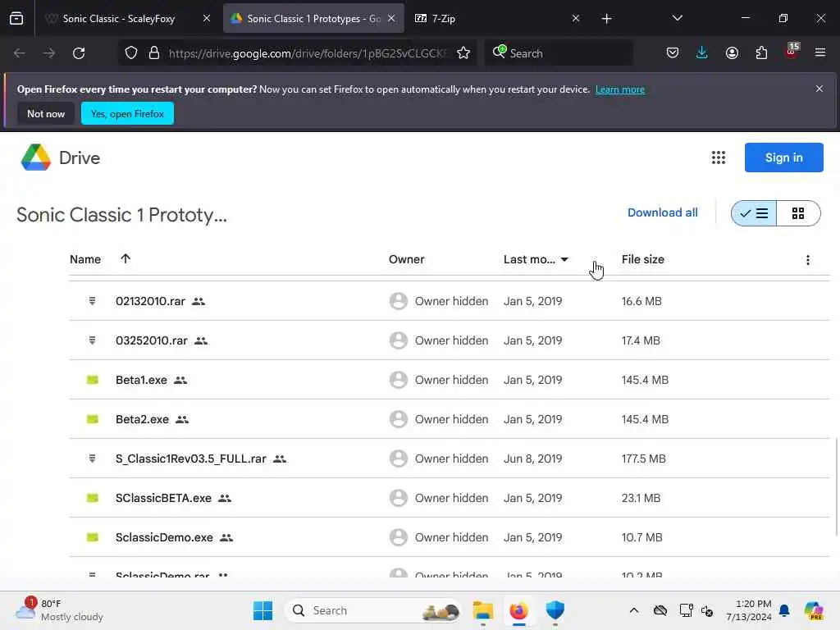Click the Owner column header
840x630 pixels.
[407, 259]
